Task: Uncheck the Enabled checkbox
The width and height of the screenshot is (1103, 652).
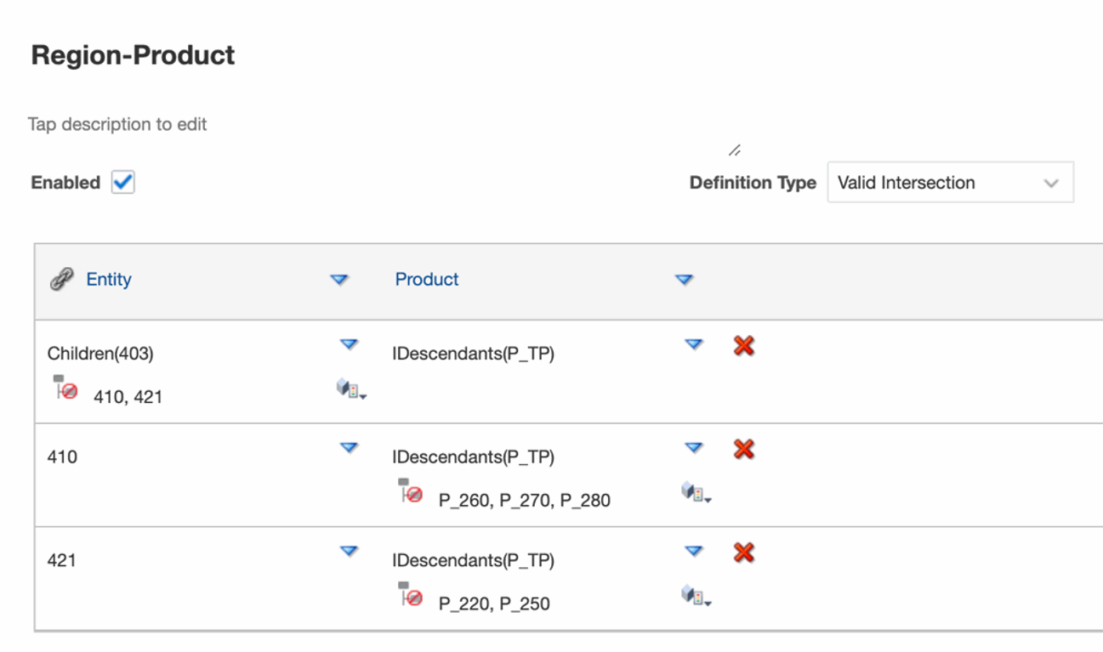Action: [x=123, y=182]
